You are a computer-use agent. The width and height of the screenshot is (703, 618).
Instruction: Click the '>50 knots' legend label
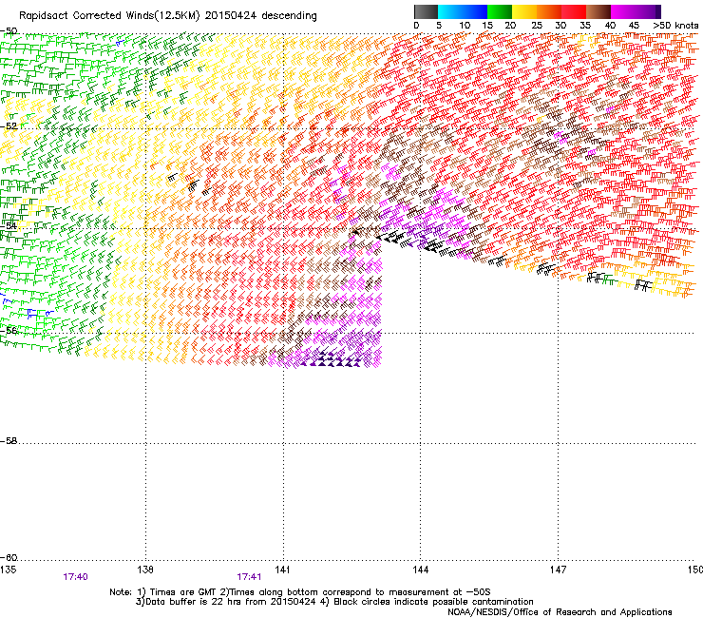675,26
